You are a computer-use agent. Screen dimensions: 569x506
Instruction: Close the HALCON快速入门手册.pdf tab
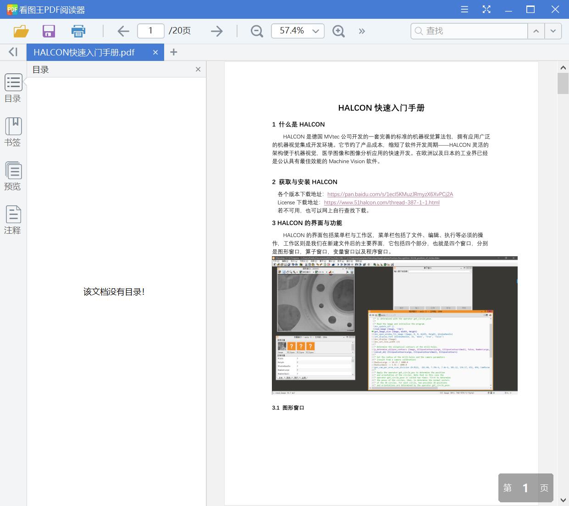(155, 52)
